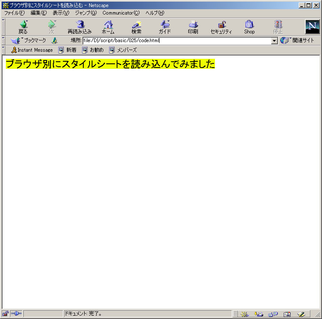This screenshot has height=319, width=322.
Task: Collapse the personal toolbar grip handle
Action: (3, 50)
